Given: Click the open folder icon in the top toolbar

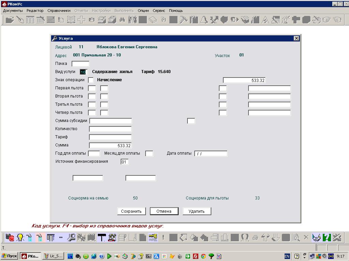Looking at the screenshot, I should pyautogui.click(x=10, y=20).
